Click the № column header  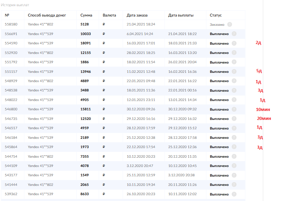pos(7,15)
